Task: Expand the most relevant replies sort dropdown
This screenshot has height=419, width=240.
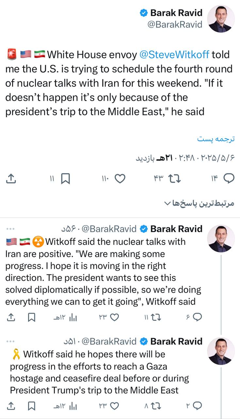Action: pyautogui.click(x=199, y=203)
